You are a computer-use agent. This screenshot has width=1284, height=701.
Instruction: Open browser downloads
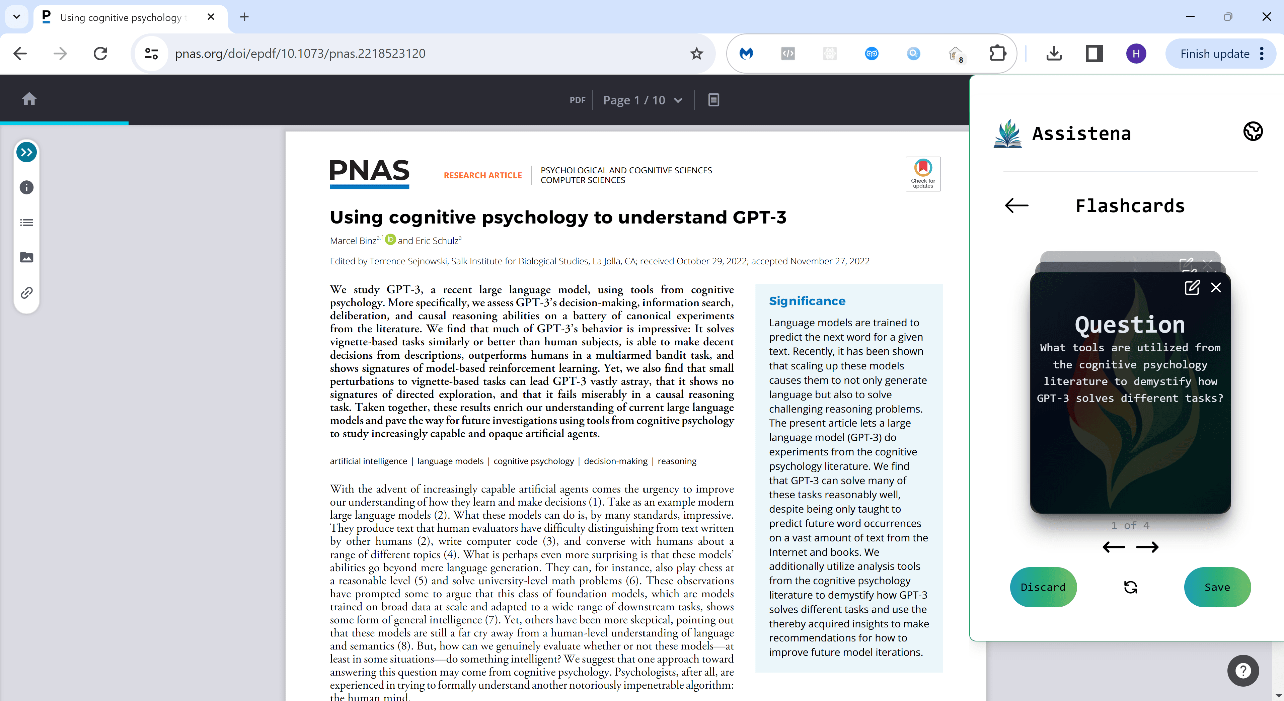(1054, 53)
